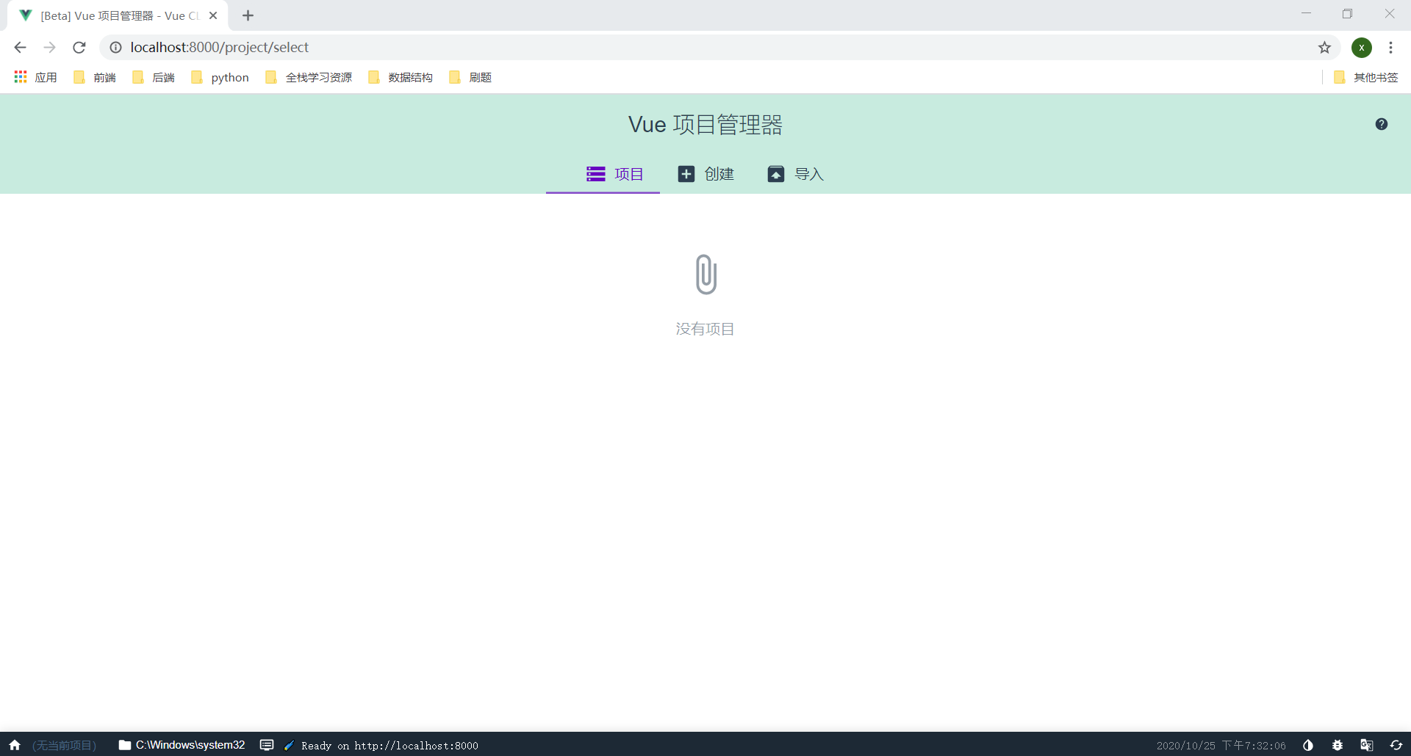The image size is (1411, 756).
Task: Click browser forward arrow
Action: [x=49, y=47]
